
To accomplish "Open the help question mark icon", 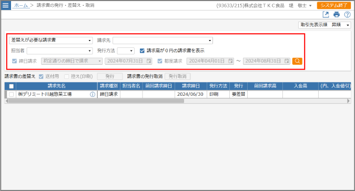I will (347, 15).
